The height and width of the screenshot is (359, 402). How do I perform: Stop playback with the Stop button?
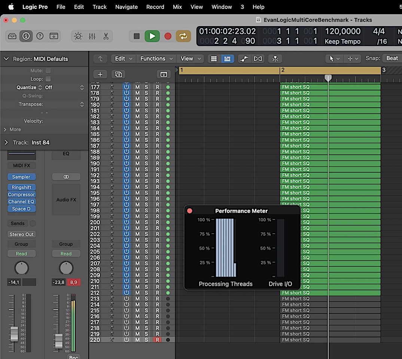pyautogui.click(x=137, y=36)
